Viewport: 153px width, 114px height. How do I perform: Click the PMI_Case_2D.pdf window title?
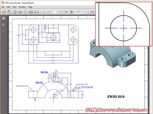[20, 3]
